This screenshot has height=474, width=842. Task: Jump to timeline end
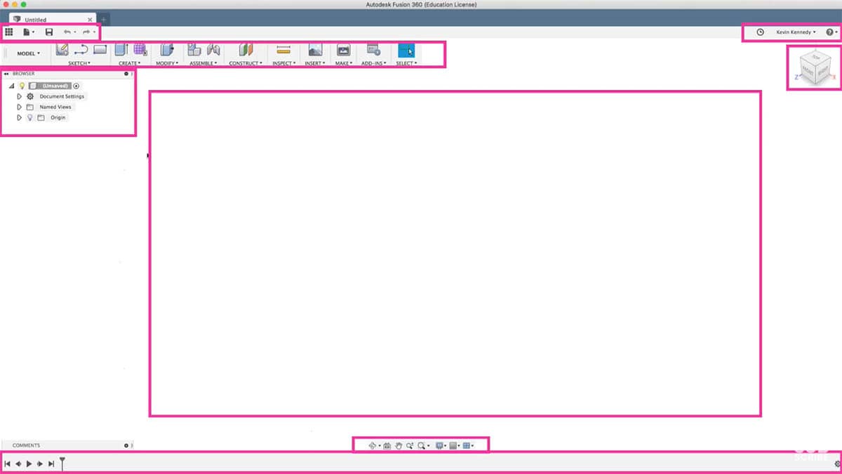coord(51,463)
